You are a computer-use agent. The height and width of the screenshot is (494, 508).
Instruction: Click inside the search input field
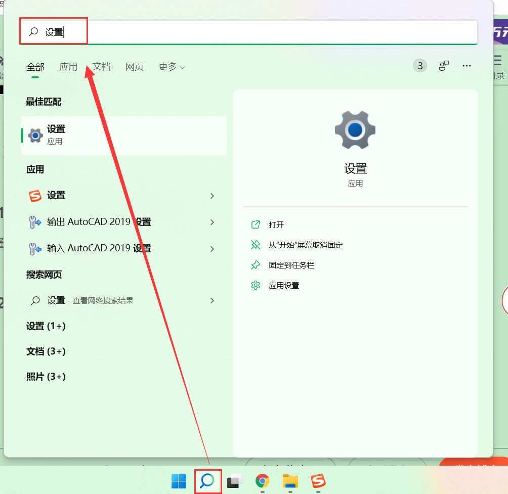pyautogui.click(x=248, y=32)
